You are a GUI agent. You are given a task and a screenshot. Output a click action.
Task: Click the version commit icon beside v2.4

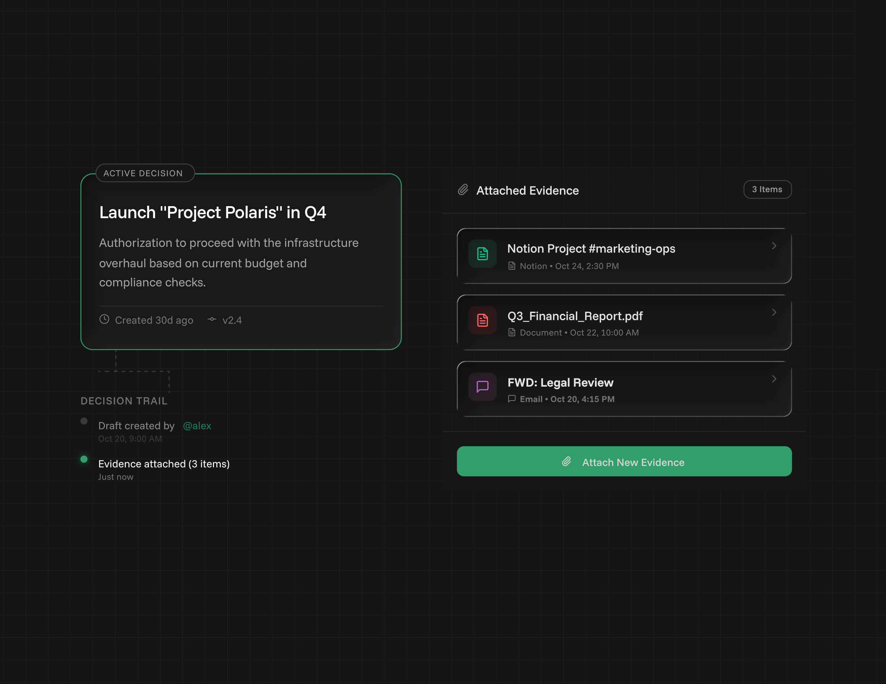212,320
